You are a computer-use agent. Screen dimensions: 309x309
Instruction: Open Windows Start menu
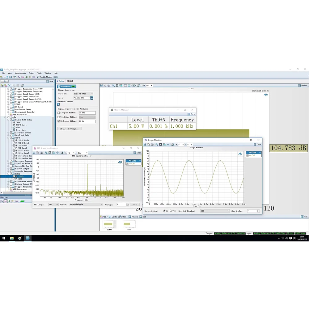4,238
